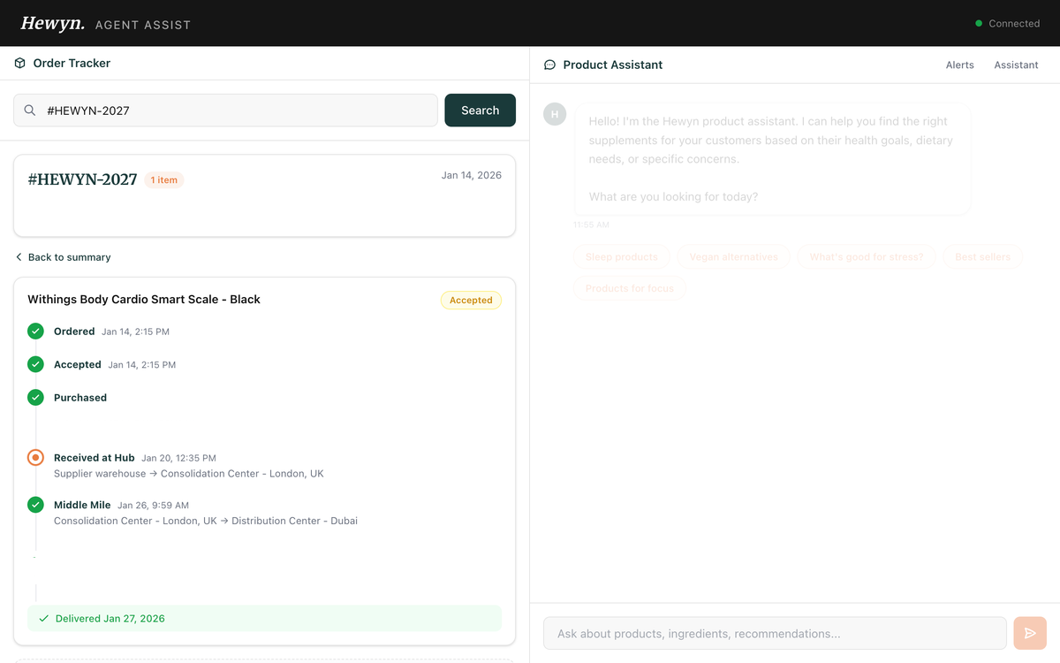
Task: Click the Product Assistant chat bubble icon
Action: click(549, 65)
